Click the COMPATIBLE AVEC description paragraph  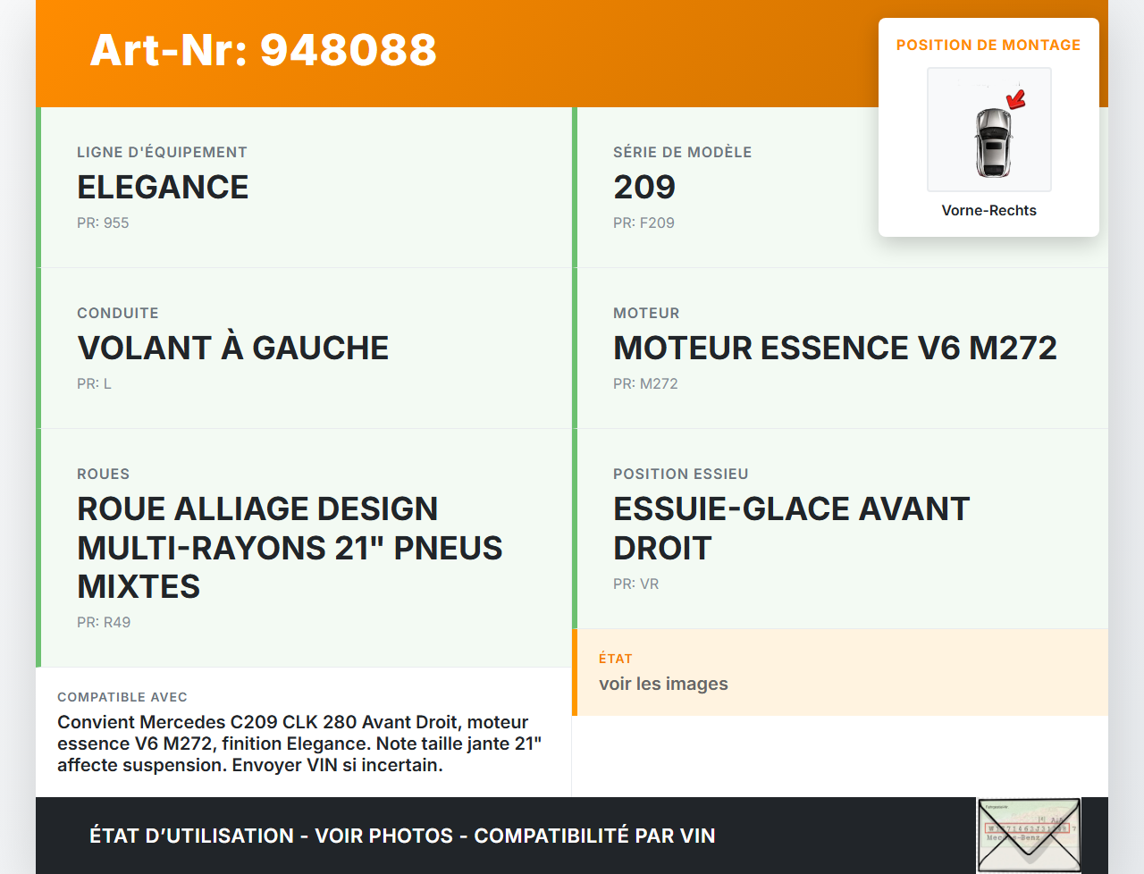click(299, 744)
